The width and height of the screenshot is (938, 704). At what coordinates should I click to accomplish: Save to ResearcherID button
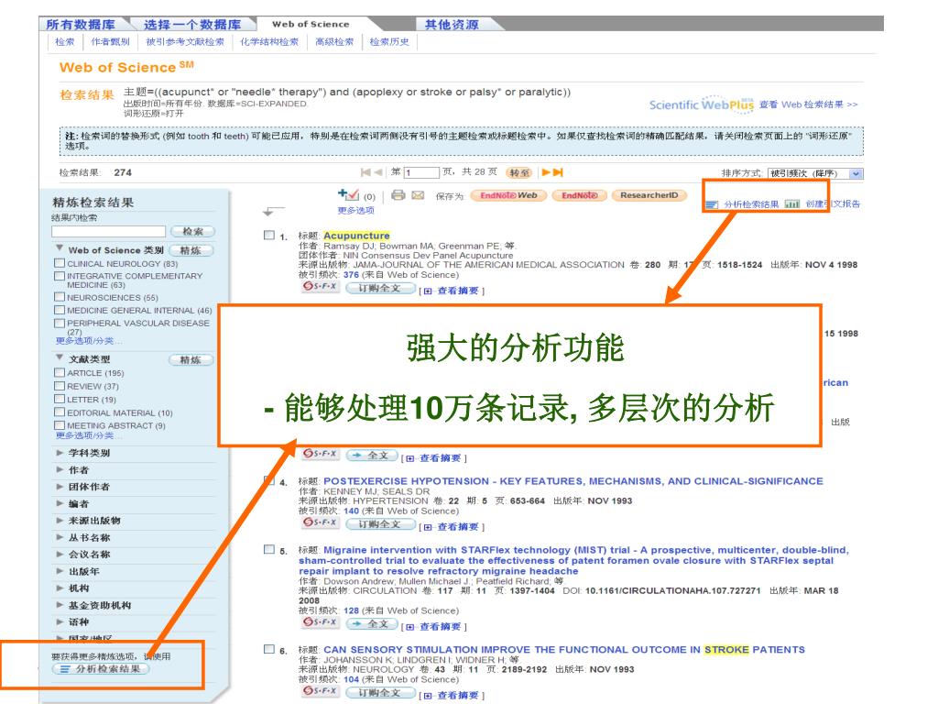[649, 195]
